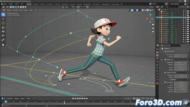Open the first text menu in timeline header
This screenshot has height=107, width=190.
coord(10,98)
